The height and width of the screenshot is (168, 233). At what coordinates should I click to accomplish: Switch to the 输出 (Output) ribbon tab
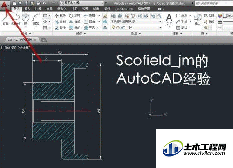[96, 9]
